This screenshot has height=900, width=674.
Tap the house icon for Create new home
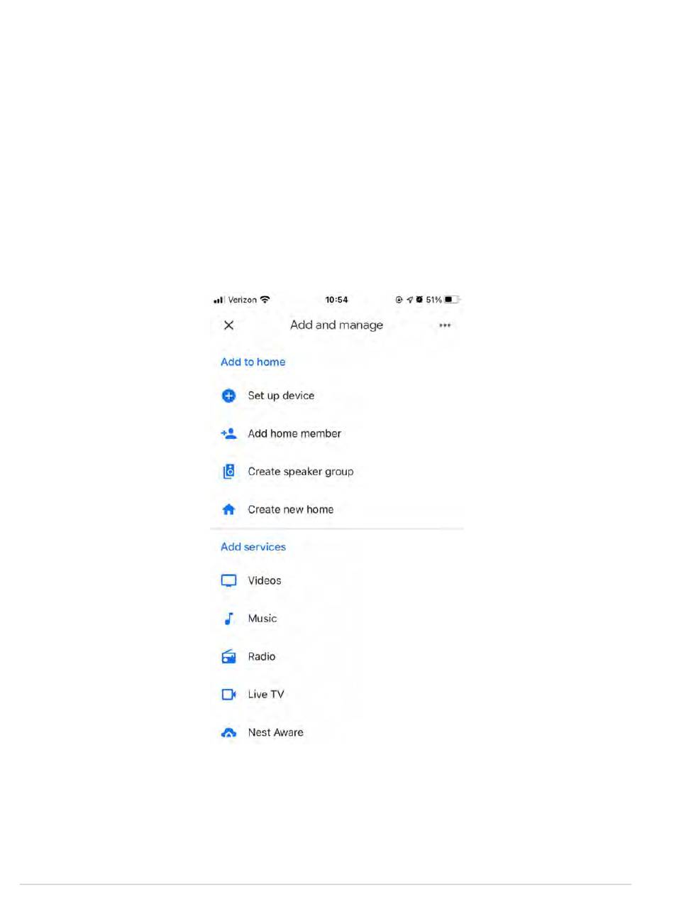(228, 509)
